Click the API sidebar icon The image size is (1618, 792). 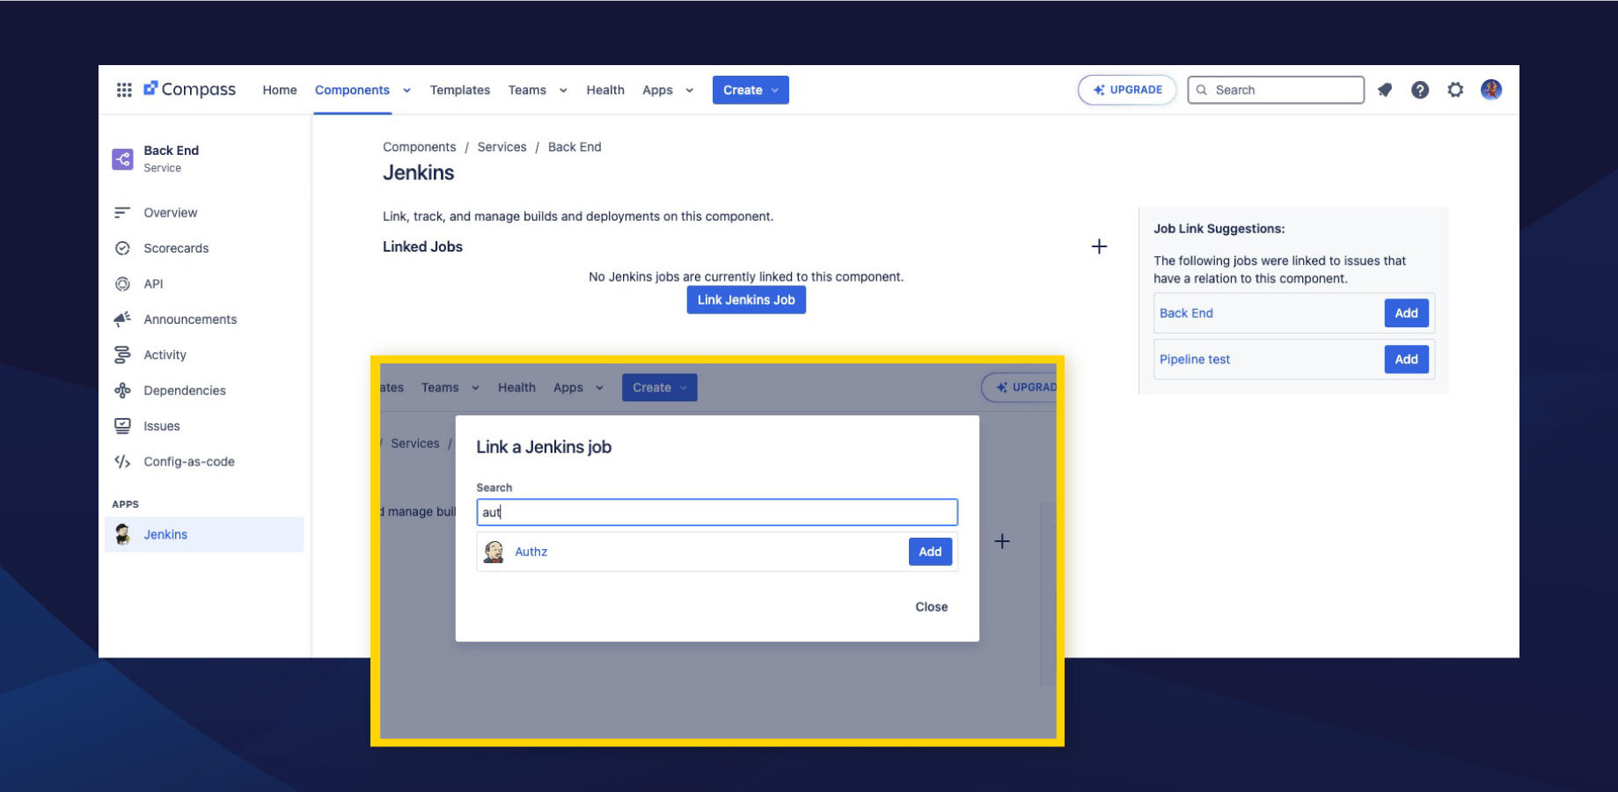click(x=122, y=283)
